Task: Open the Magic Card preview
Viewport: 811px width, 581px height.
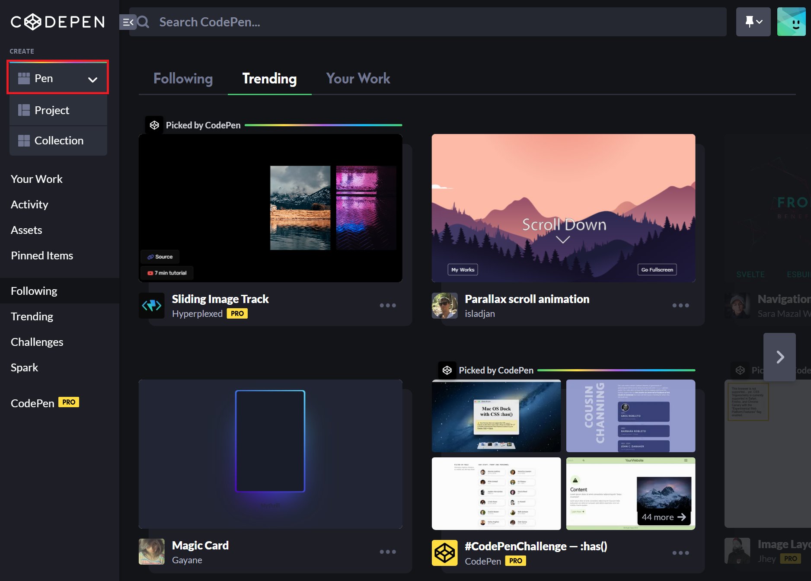Action: (270, 454)
